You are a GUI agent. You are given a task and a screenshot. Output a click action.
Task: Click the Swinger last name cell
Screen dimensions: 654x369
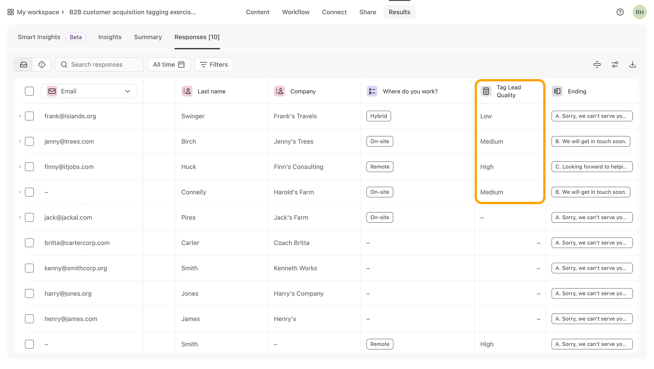click(193, 116)
